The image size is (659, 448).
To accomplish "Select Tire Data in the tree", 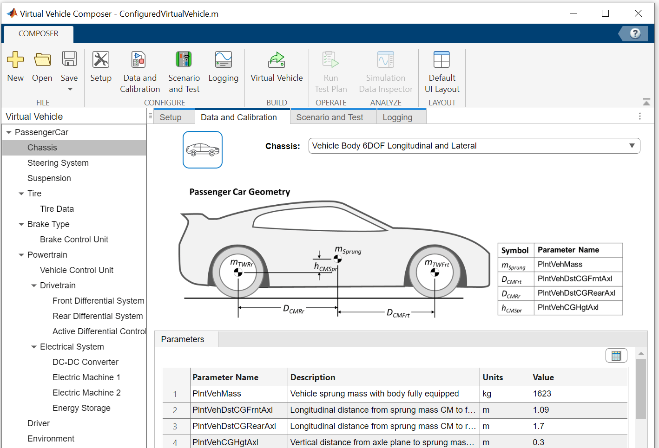I will [x=57, y=209].
